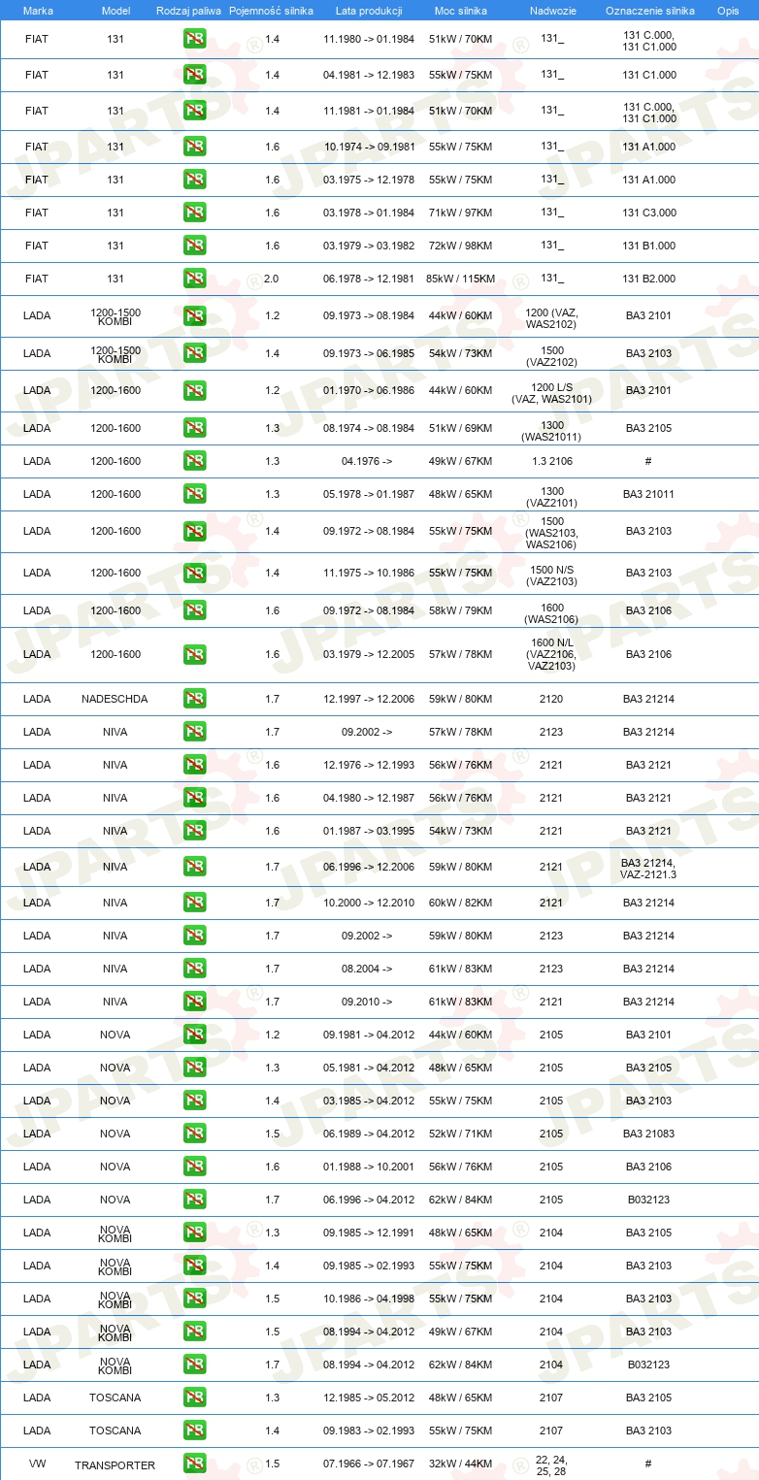Select the production years 01.1970 -> 06.1986
Viewport: 759px width, 1480px height.
pyautogui.click(x=369, y=390)
